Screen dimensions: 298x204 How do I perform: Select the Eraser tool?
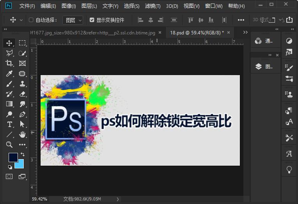point(22,94)
